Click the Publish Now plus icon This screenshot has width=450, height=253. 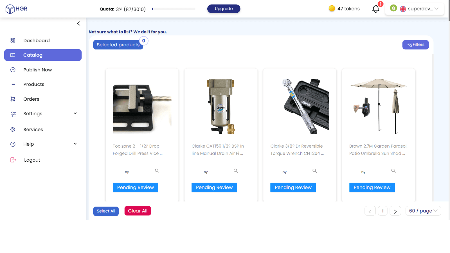[x=13, y=69]
